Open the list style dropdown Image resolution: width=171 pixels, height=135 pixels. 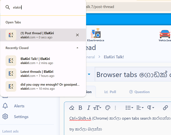coord(129,108)
